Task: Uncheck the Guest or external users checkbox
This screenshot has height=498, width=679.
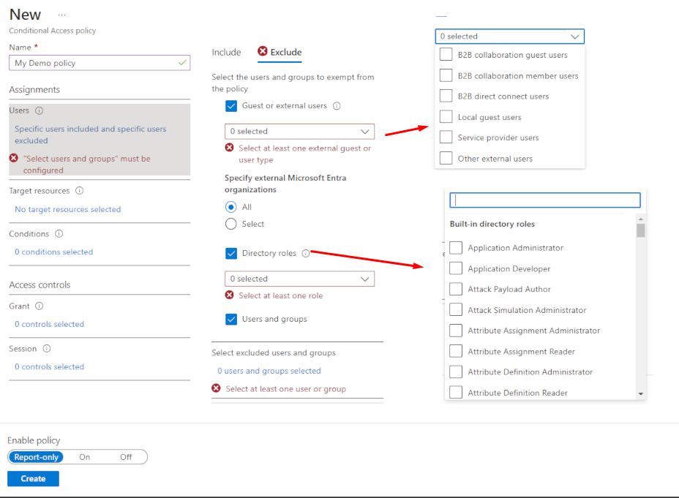Action: [x=231, y=106]
